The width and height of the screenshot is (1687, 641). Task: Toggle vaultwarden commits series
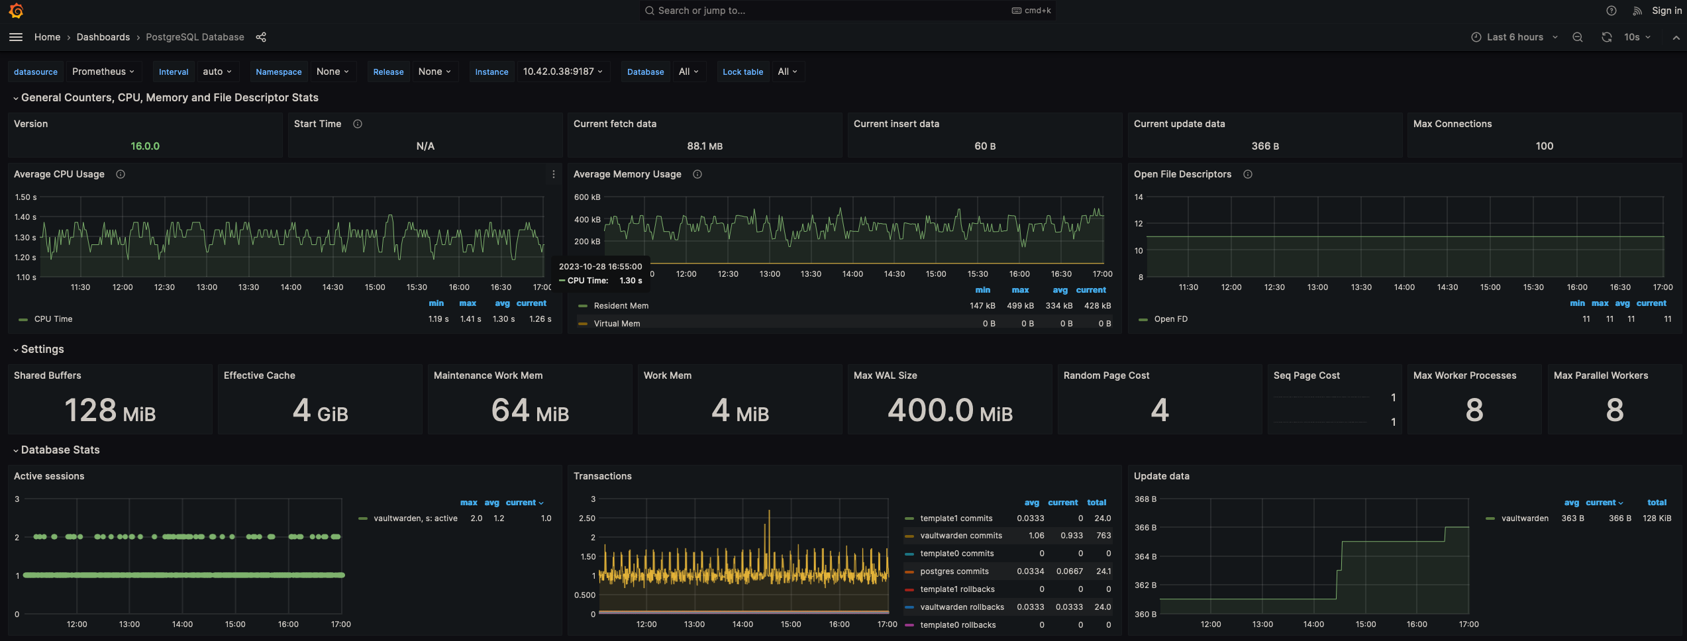[961, 536]
